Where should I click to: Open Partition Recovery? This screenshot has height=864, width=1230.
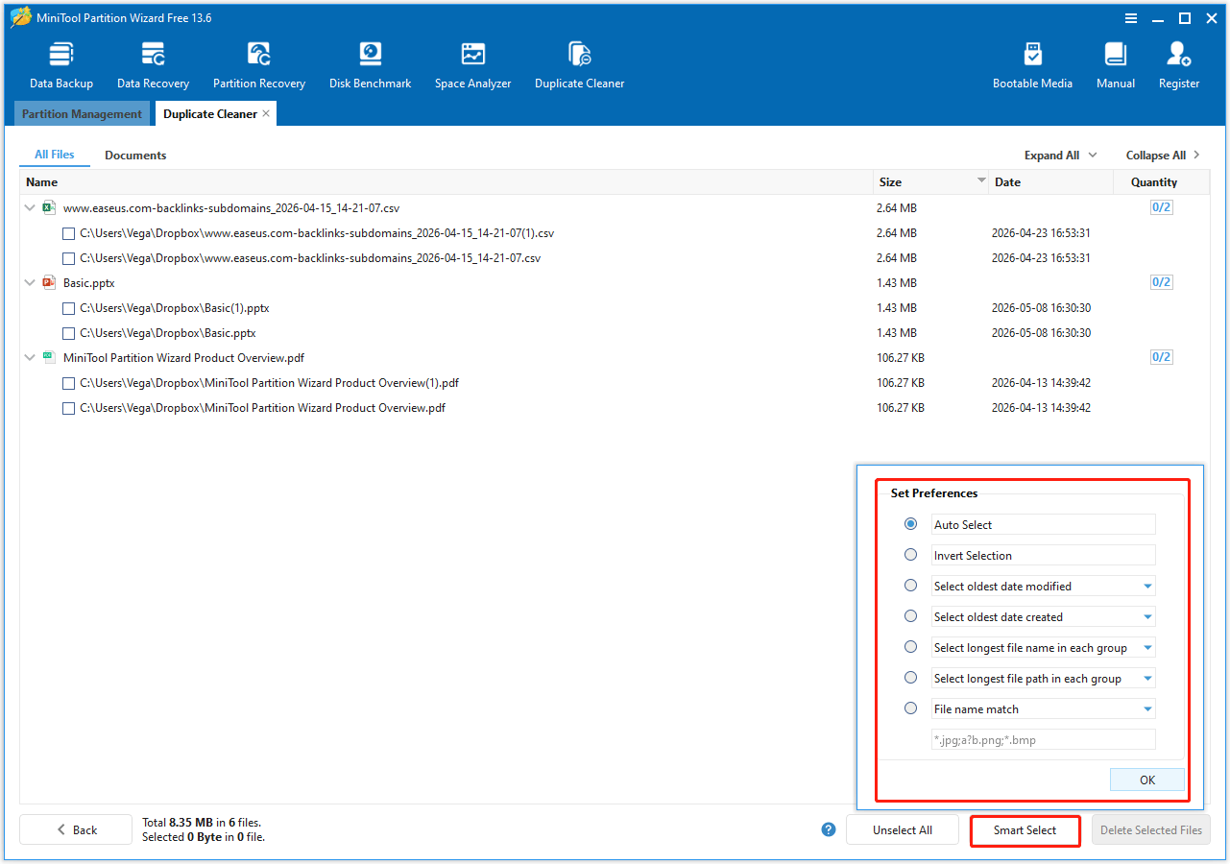pos(259,65)
